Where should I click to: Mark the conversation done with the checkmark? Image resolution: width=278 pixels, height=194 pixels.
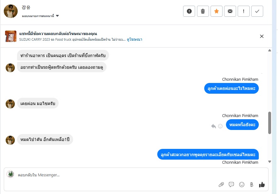tap(257, 11)
